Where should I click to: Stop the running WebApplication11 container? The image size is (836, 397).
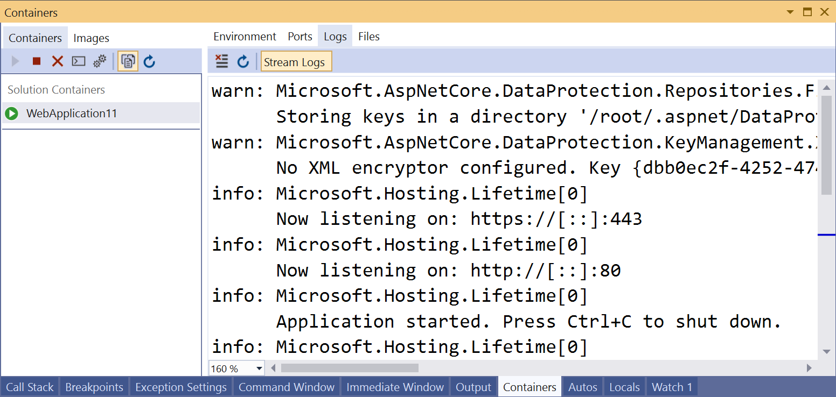click(x=36, y=61)
